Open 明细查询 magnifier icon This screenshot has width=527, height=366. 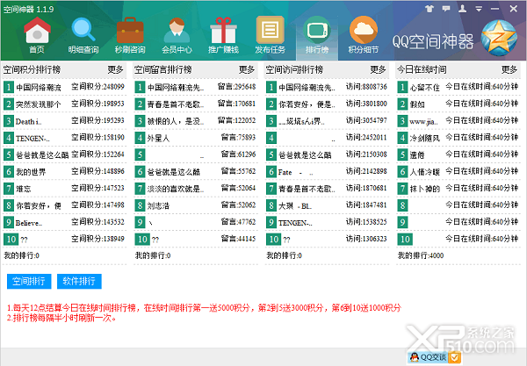83,30
